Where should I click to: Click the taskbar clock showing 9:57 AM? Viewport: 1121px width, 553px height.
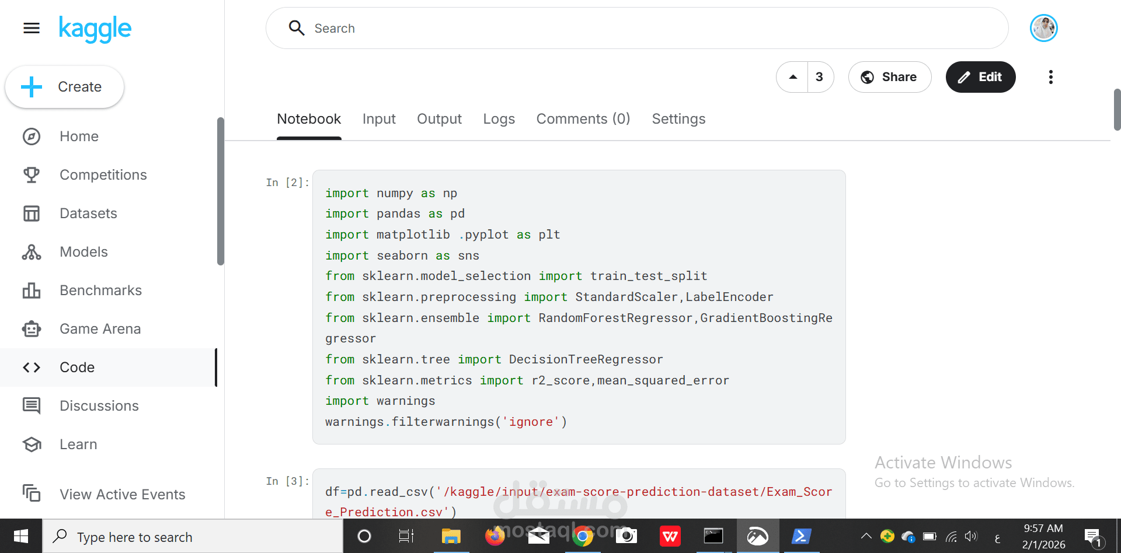click(1043, 536)
